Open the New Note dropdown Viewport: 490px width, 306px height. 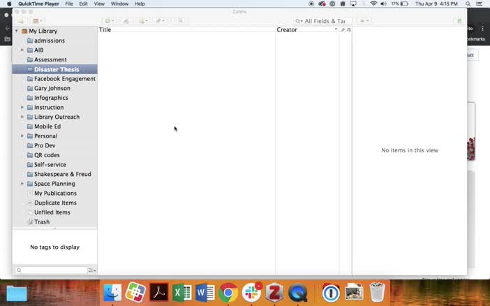coord(144,21)
